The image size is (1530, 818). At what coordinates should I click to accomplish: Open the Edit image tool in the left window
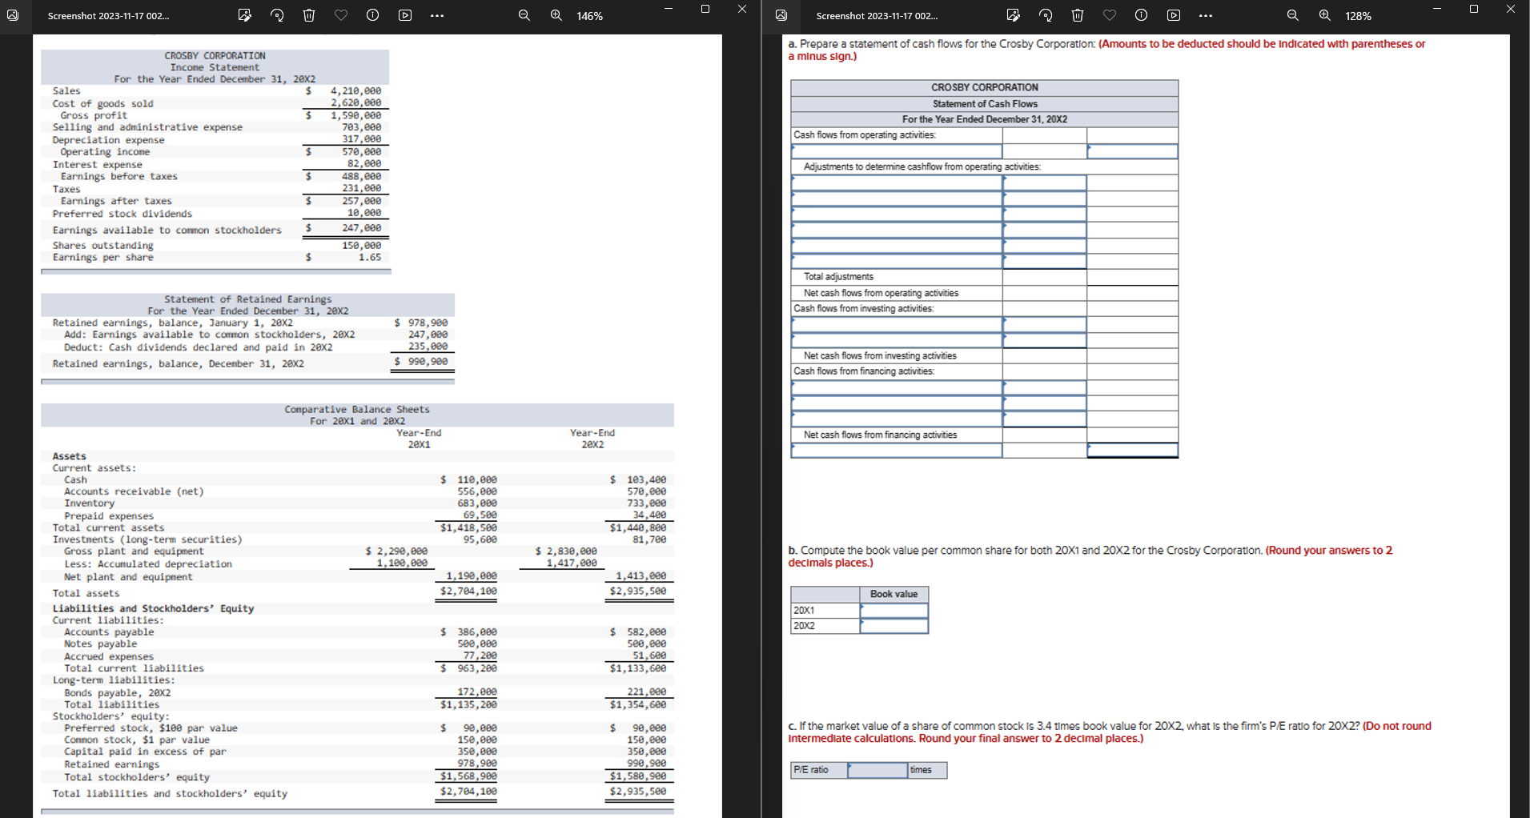pos(245,15)
